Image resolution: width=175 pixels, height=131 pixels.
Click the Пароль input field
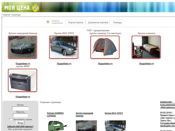pyautogui.click(x=20, y=115)
